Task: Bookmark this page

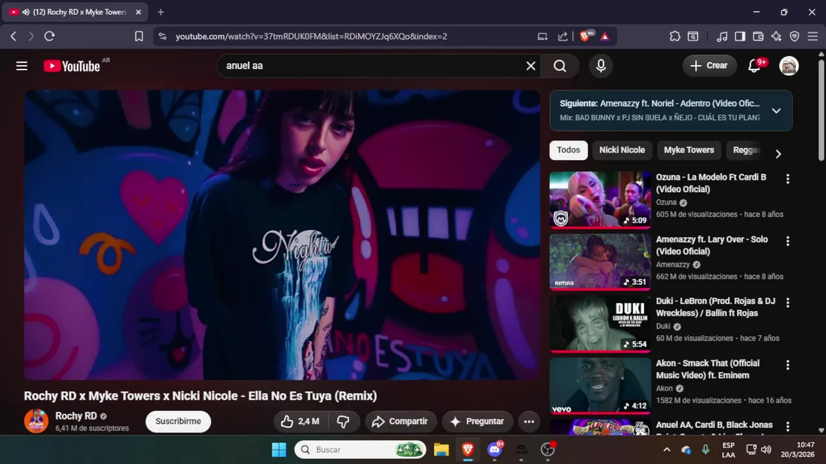Action: (139, 37)
